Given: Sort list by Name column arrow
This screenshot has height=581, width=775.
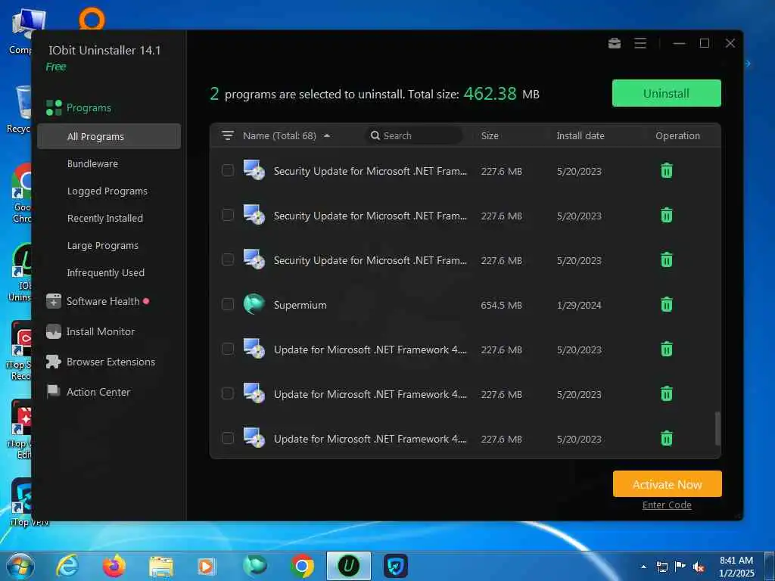Looking at the screenshot, I should [x=327, y=135].
